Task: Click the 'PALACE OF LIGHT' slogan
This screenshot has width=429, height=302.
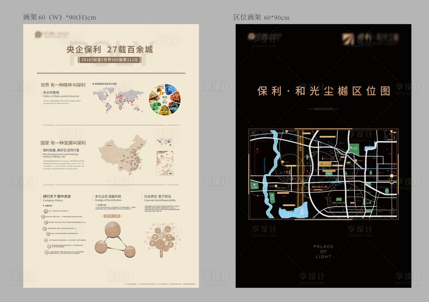Action: pos(324,252)
